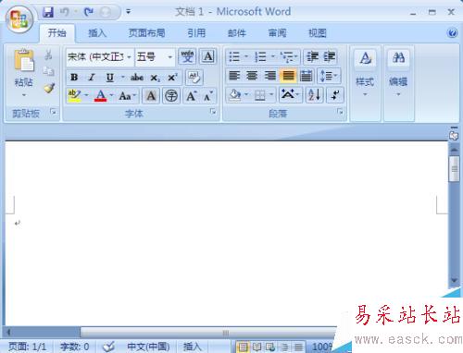Open Customize Quick Access Toolbar dropdown

(128, 12)
